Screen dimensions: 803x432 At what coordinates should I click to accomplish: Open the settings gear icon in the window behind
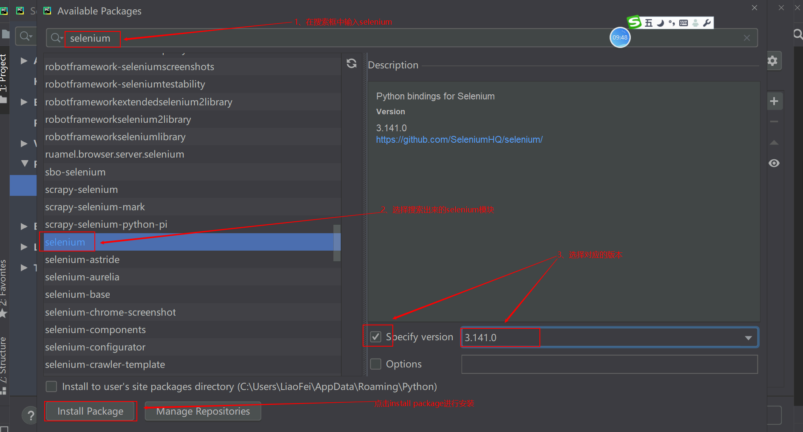click(x=772, y=61)
